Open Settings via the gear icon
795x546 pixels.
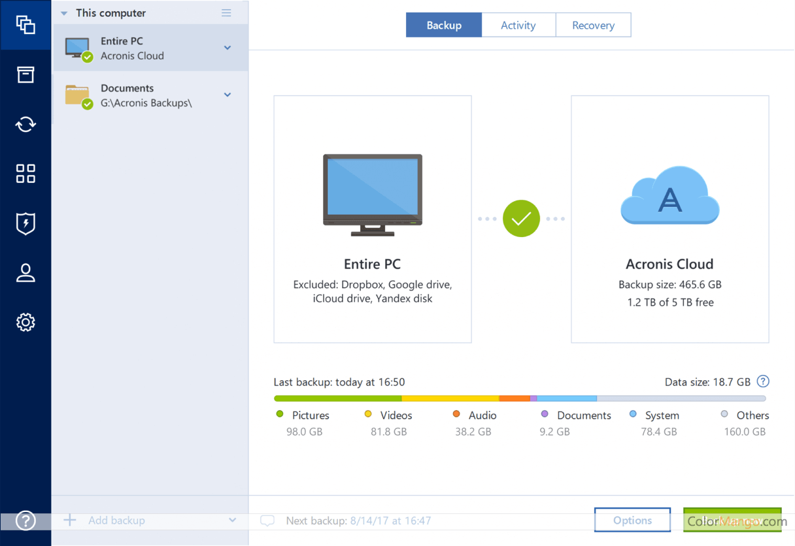[x=25, y=322]
